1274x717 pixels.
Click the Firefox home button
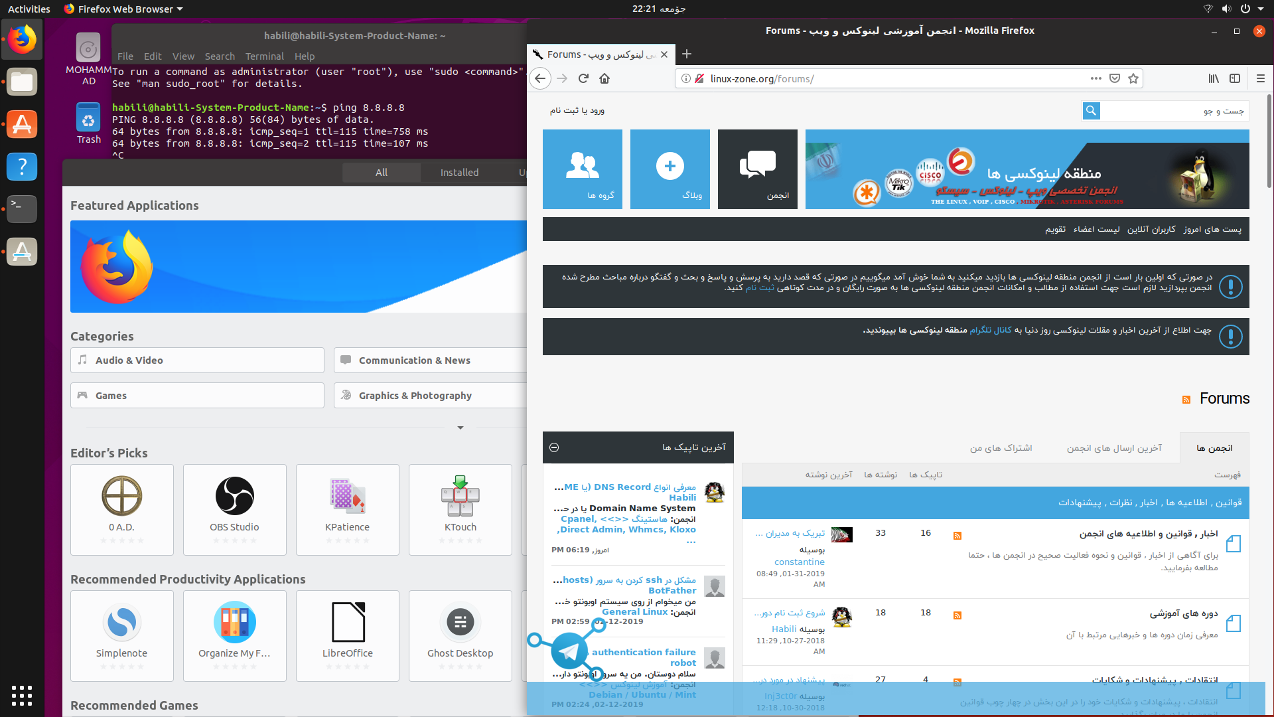(x=604, y=78)
